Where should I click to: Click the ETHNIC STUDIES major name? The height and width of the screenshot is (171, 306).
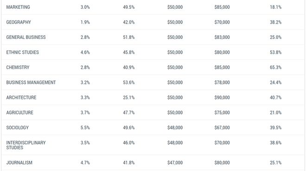22,52
